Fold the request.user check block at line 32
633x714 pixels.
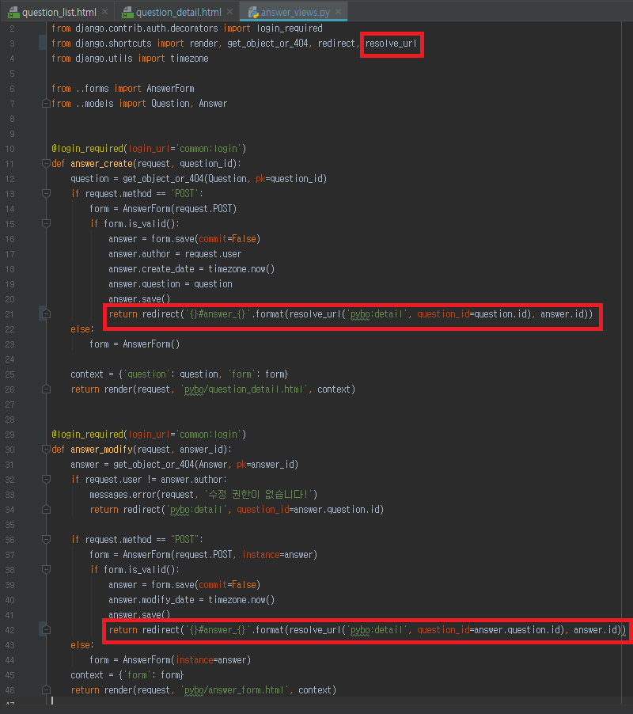tap(46, 480)
